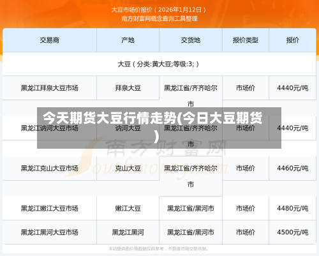
Task: Click the 拜泉大豆 origin cell
Action: click(x=128, y=88)
